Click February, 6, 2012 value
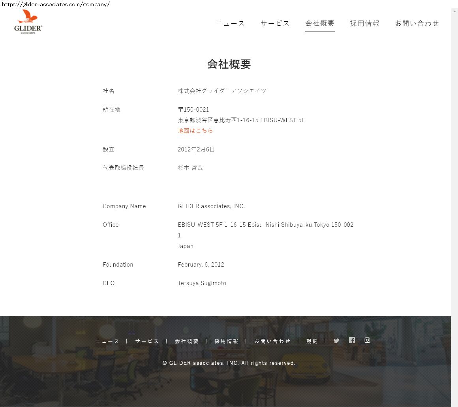Viewport: 458px width, 407px height. pos(201,265)
